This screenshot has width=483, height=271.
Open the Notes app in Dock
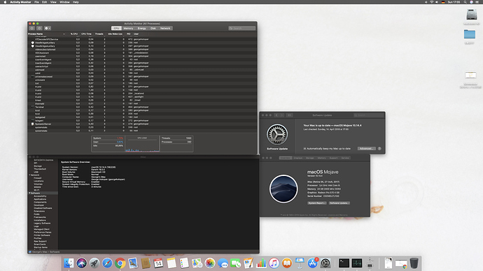click(x=171, y=263)
